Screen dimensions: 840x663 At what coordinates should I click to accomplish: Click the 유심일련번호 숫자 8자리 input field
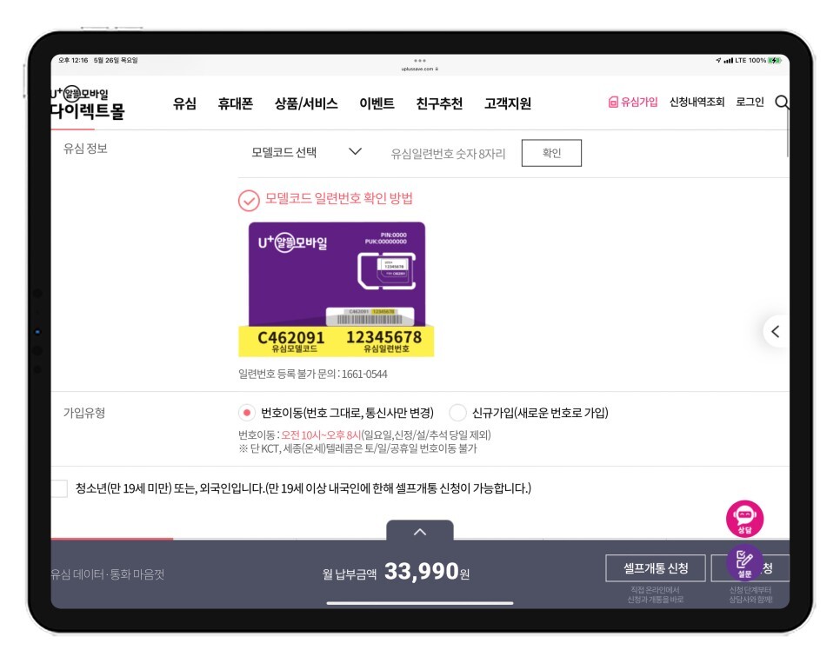449,154
